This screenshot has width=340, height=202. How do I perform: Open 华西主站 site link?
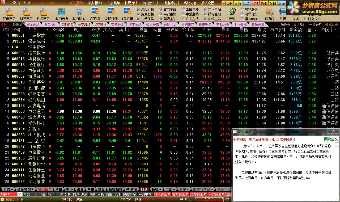168,19
